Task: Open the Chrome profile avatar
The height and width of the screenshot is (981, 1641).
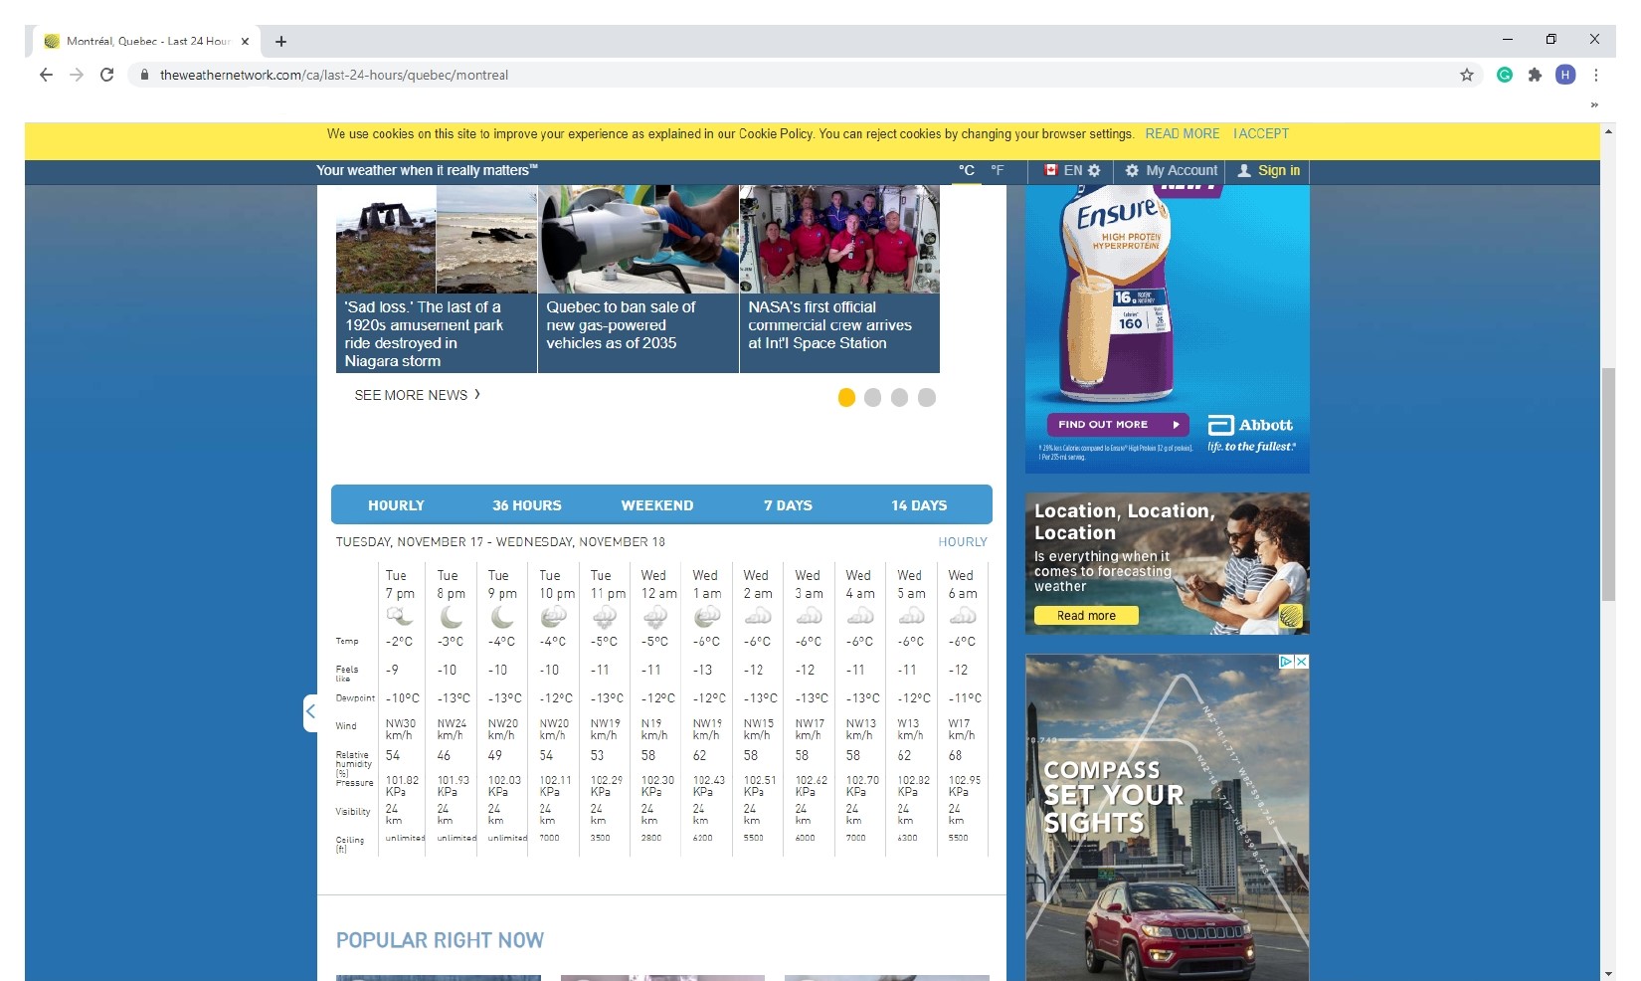Action: click(1565, 75)
